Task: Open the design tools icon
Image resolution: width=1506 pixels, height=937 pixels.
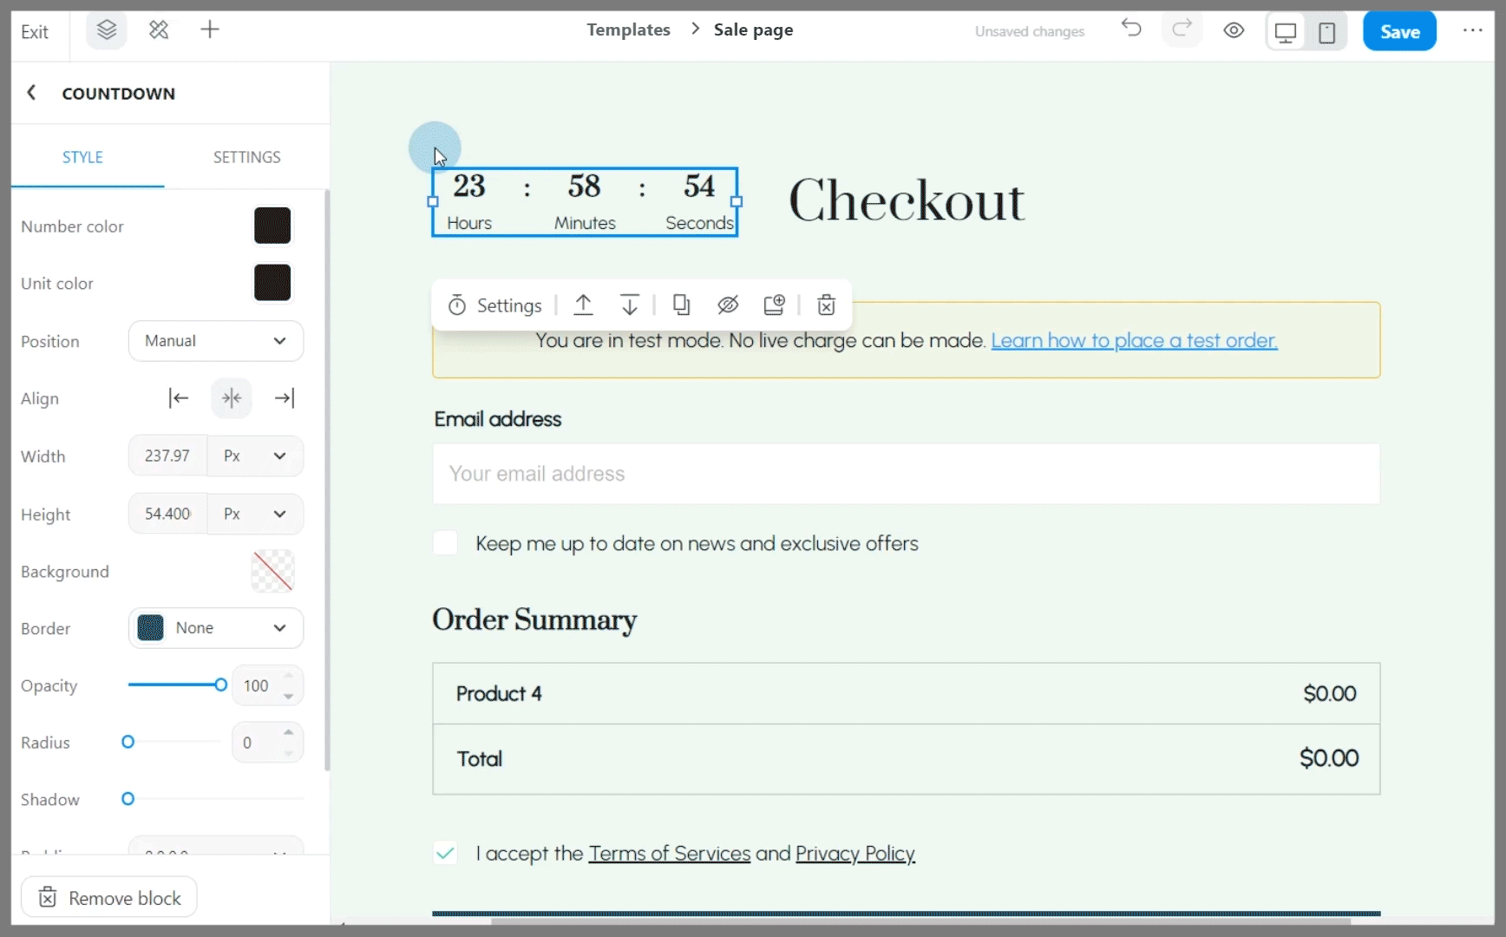Action: point(159,30)
